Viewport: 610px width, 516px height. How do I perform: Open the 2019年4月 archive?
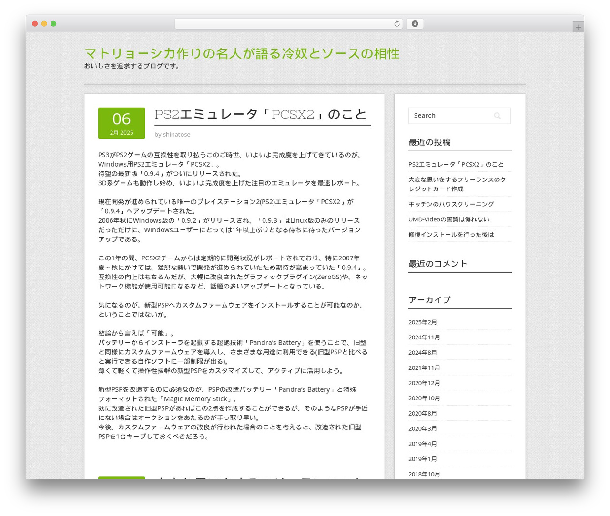423,444
